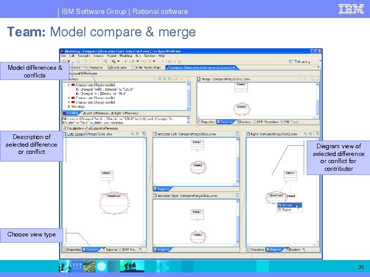370x277 pixels.
Task: Switch to the Left Differences tab
Action: [x=96, y=113]
